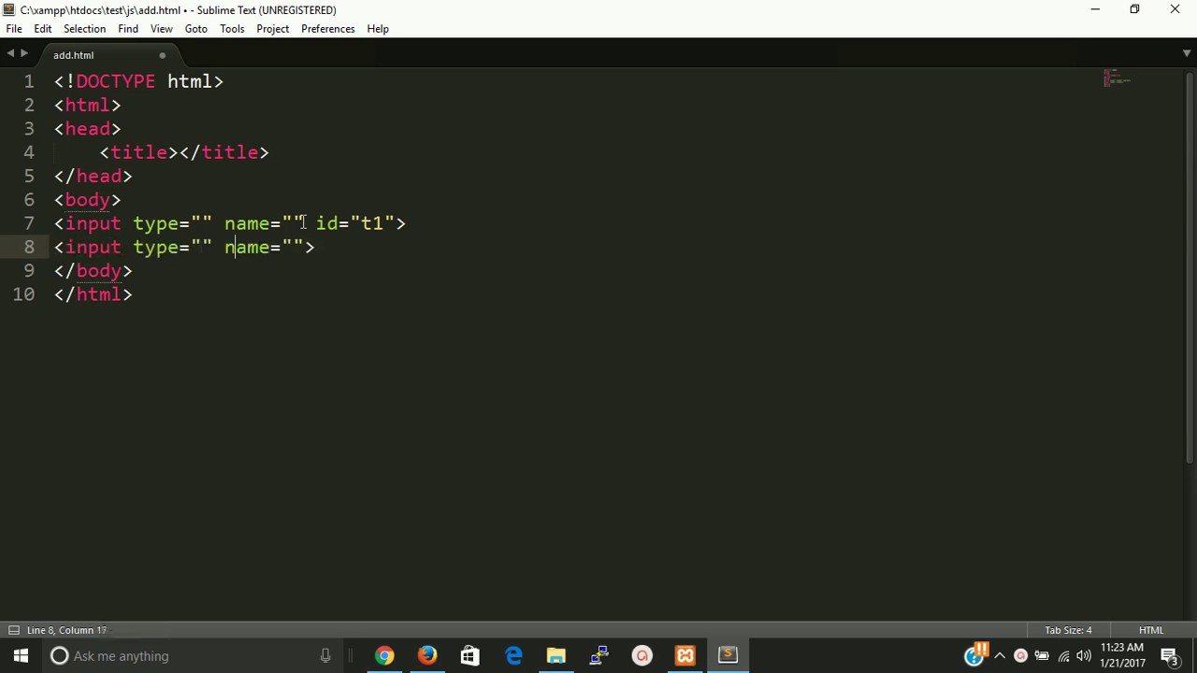Open the Preferences menu

(327, 29)
